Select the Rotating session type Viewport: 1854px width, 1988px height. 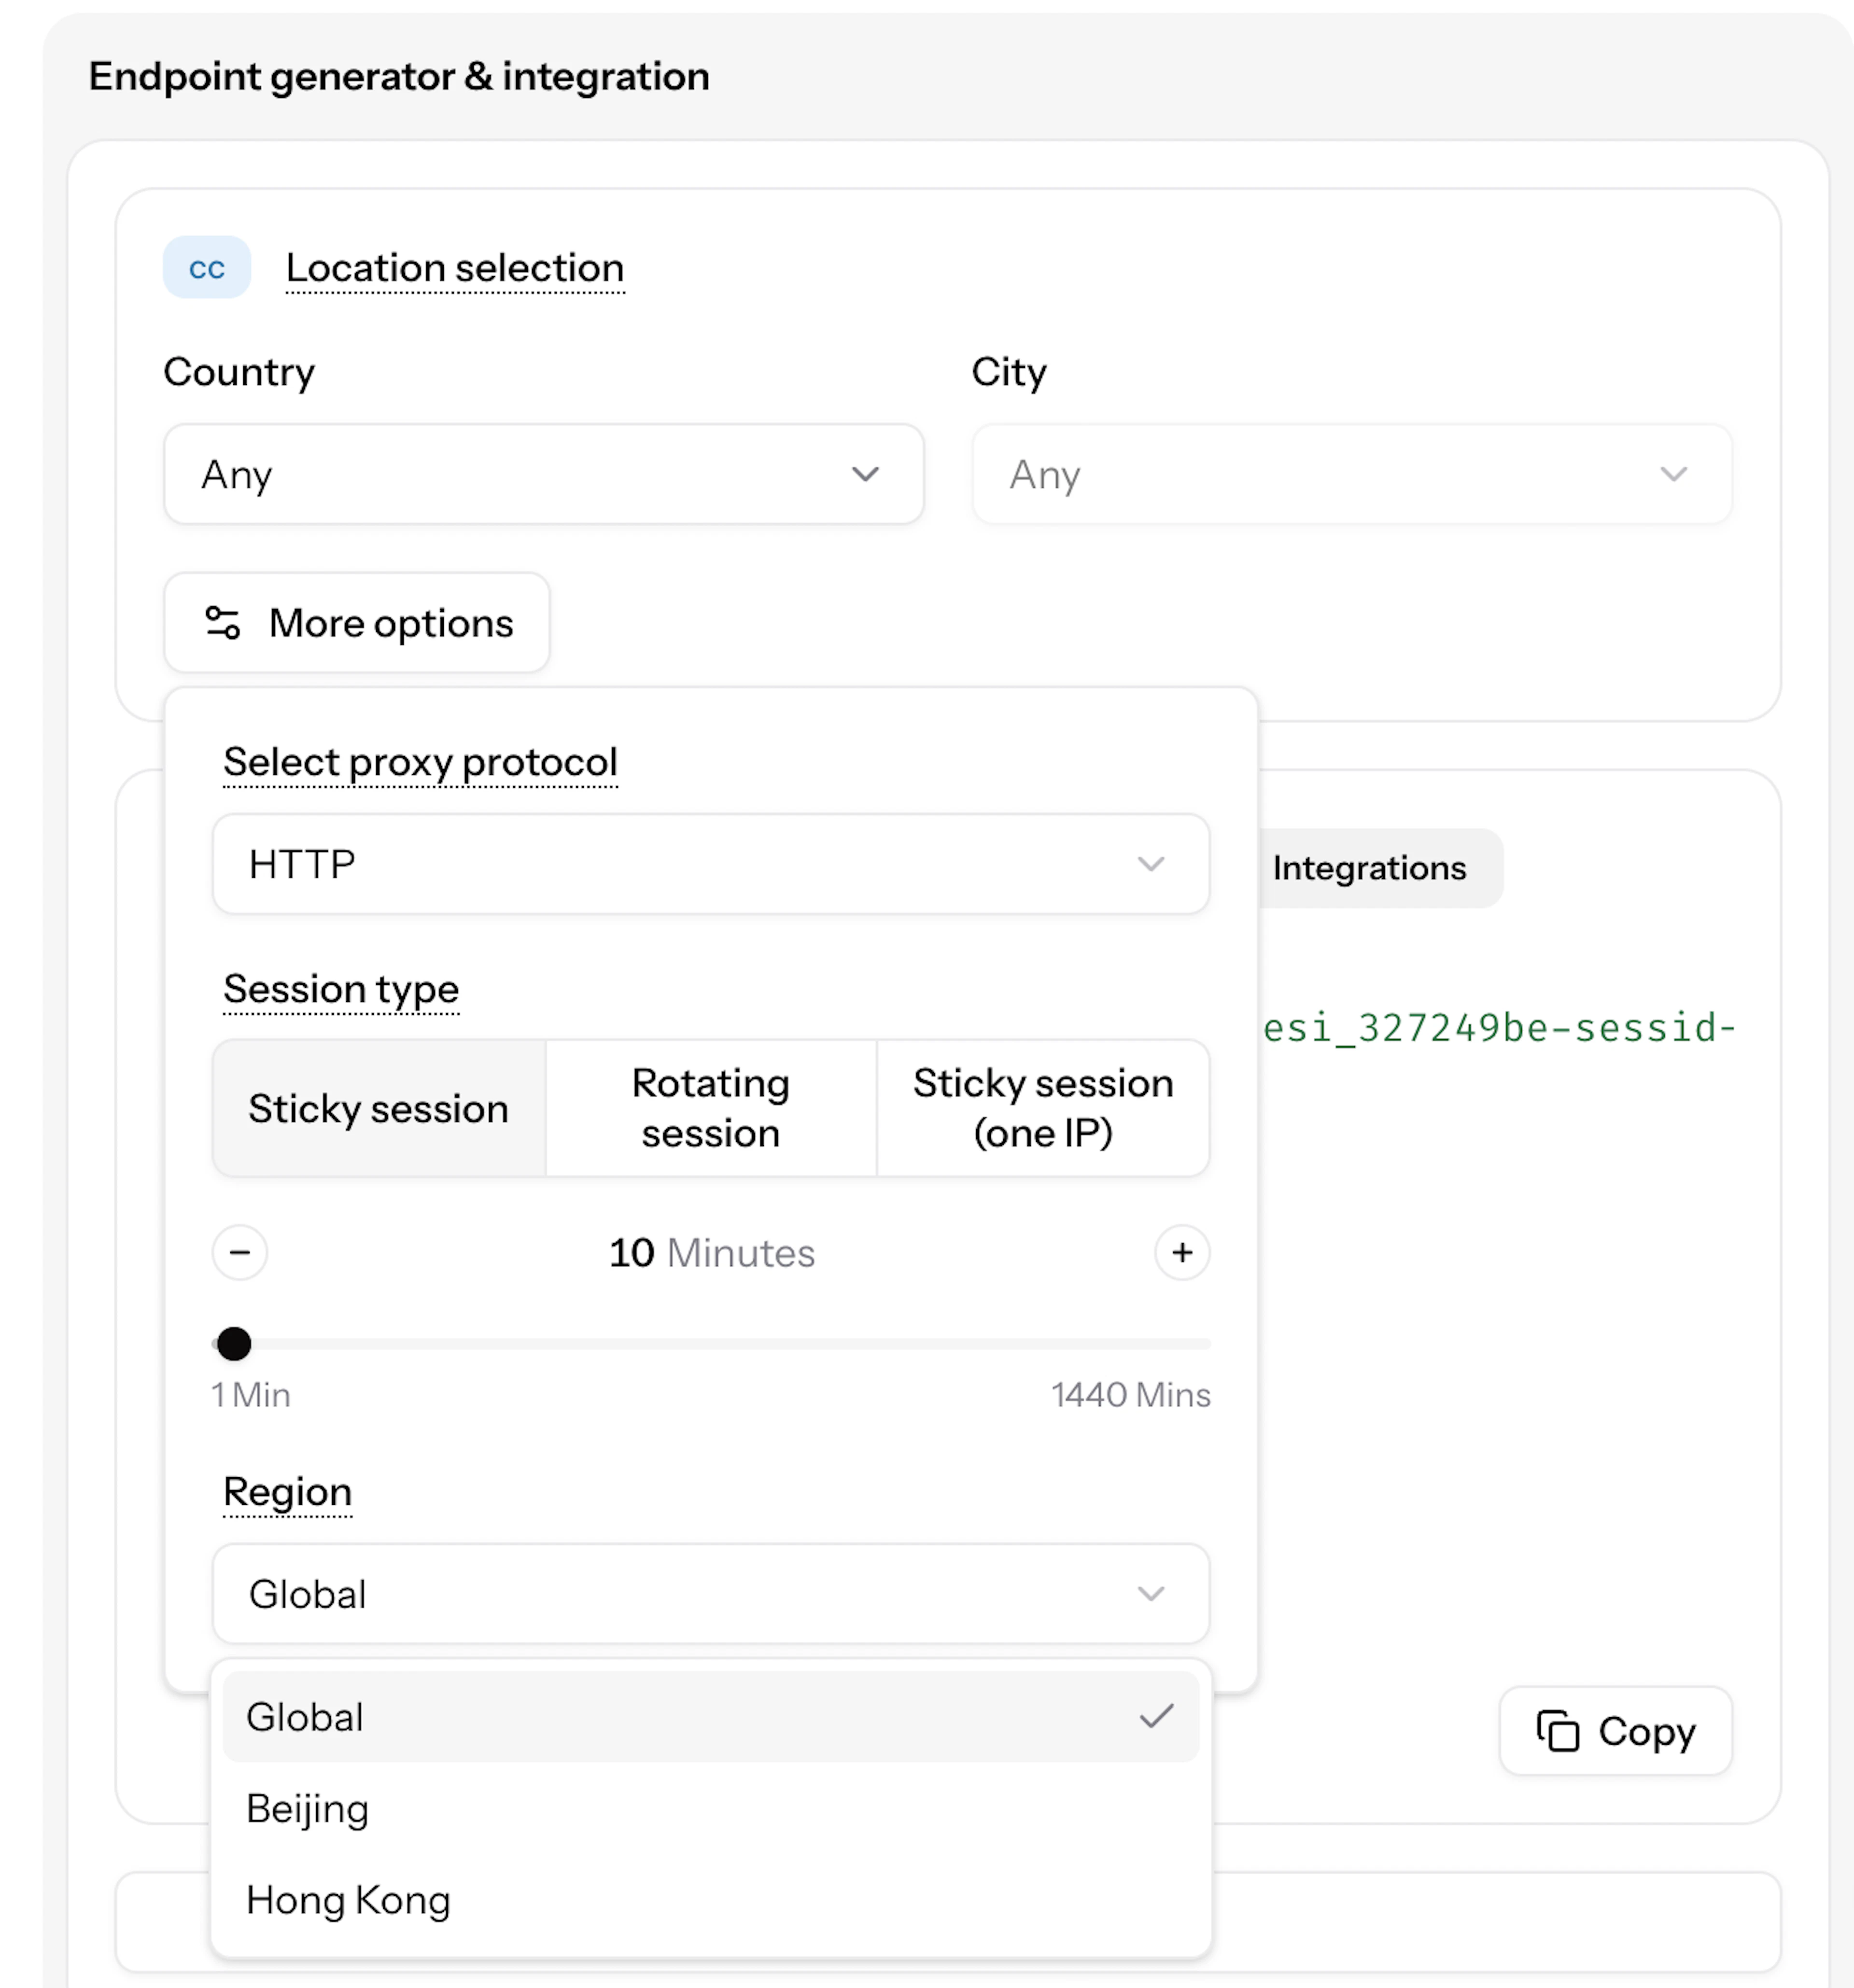click(711, 1108)
